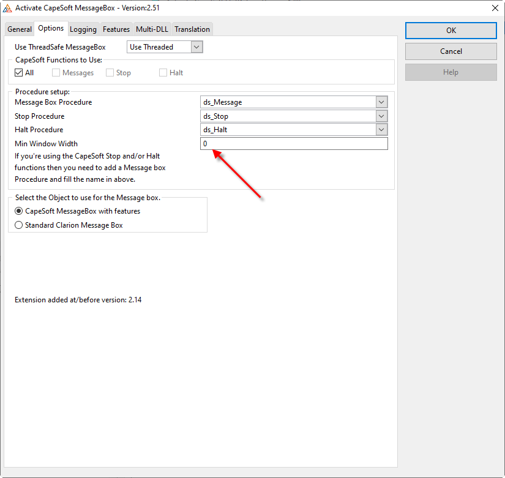Choose Standard Clarion Message Box option
Screen dimensions: 505x478
tap(19, 225)
